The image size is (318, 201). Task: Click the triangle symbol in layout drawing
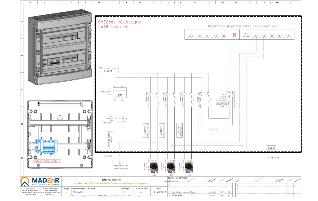coord(60,117)
